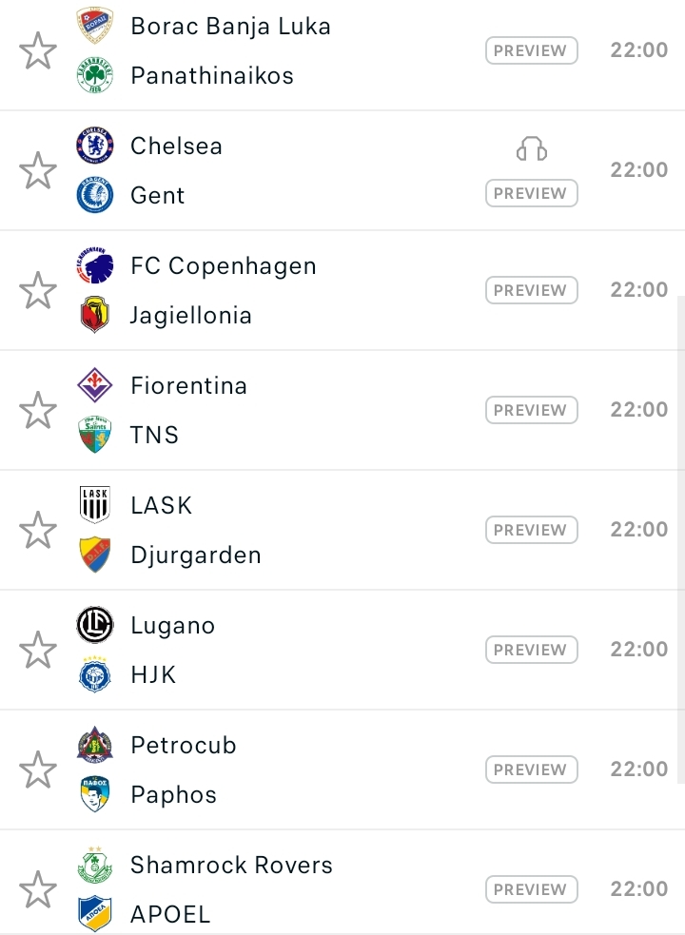Image resolution: width=685 pixels, height=935 pixels.
Task: Open preview for Borac Banja Luka match
Action: (532, 50)
